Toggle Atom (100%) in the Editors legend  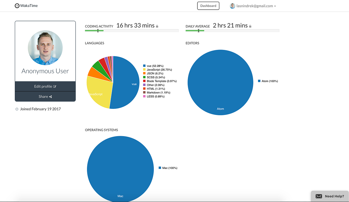(x=268, y=81)
